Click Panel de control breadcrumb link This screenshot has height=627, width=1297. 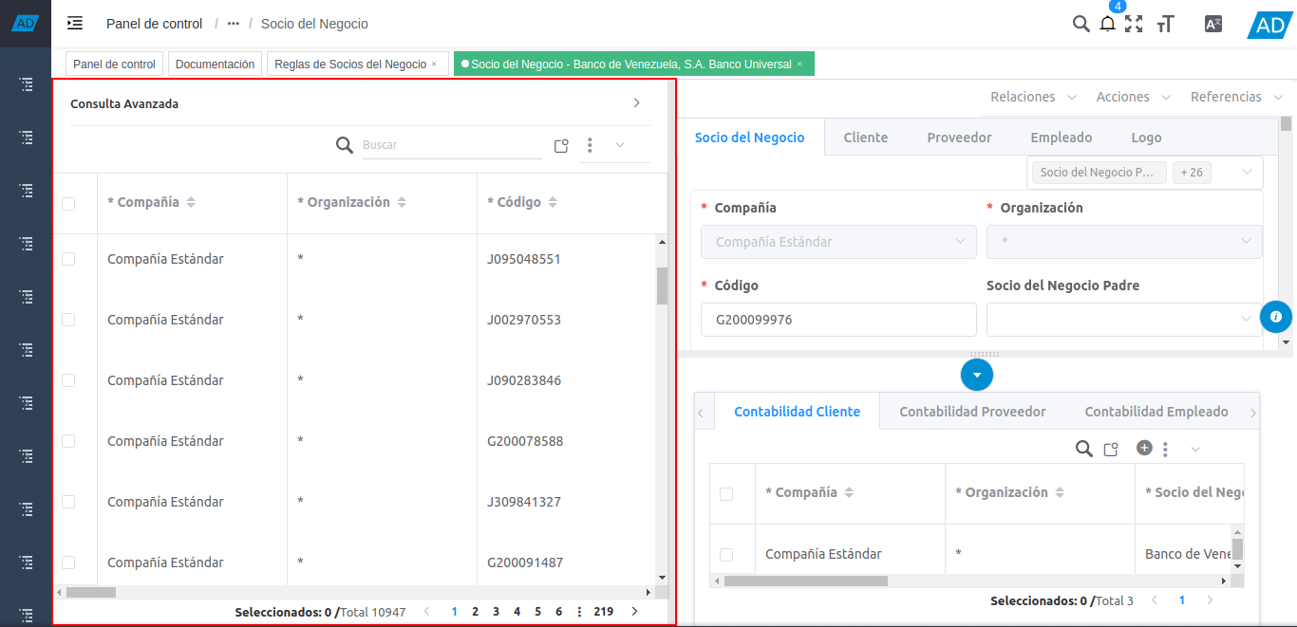point(154,24)
